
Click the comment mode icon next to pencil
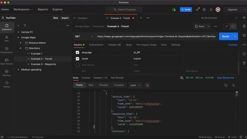(x=233, y=26)
